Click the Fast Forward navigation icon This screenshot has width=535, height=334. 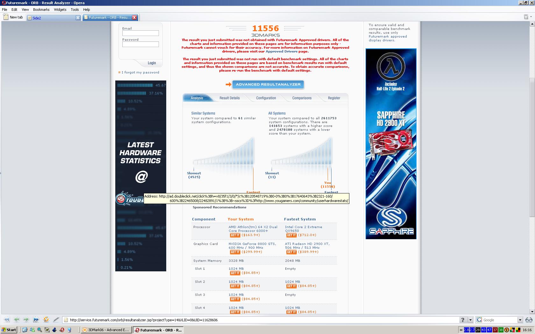pos(36,320)
